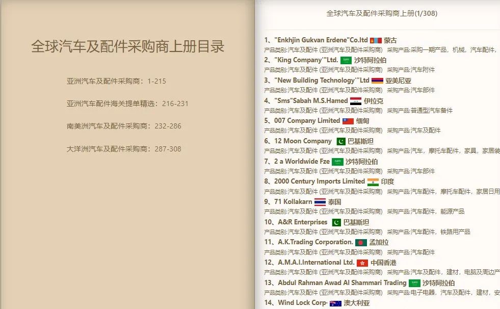Click the page header showing (1/308)
Screen dimensions: 500x309
pyautogui.click(x=382, y=13)
